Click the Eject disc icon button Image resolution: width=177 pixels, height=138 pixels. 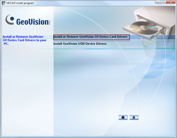tap(134, 118)
